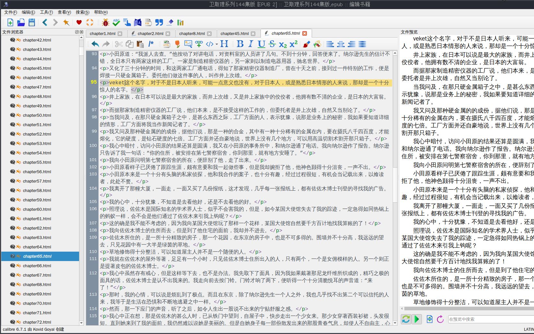Close the chapter8.html tab

coord(209,34)
